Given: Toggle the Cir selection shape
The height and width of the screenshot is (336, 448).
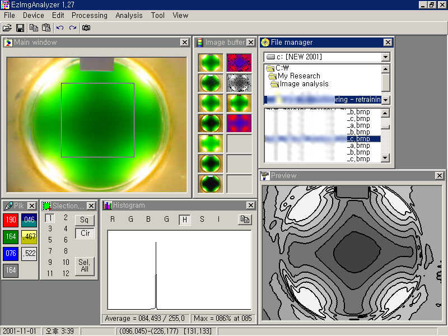Looking at the screenshot, I should (85, 234).
